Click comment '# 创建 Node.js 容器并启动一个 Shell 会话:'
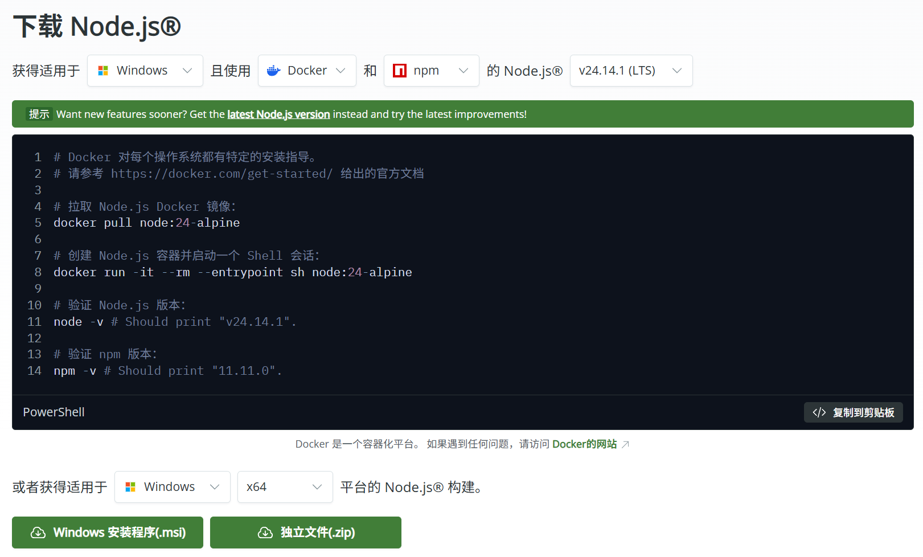 187,256
